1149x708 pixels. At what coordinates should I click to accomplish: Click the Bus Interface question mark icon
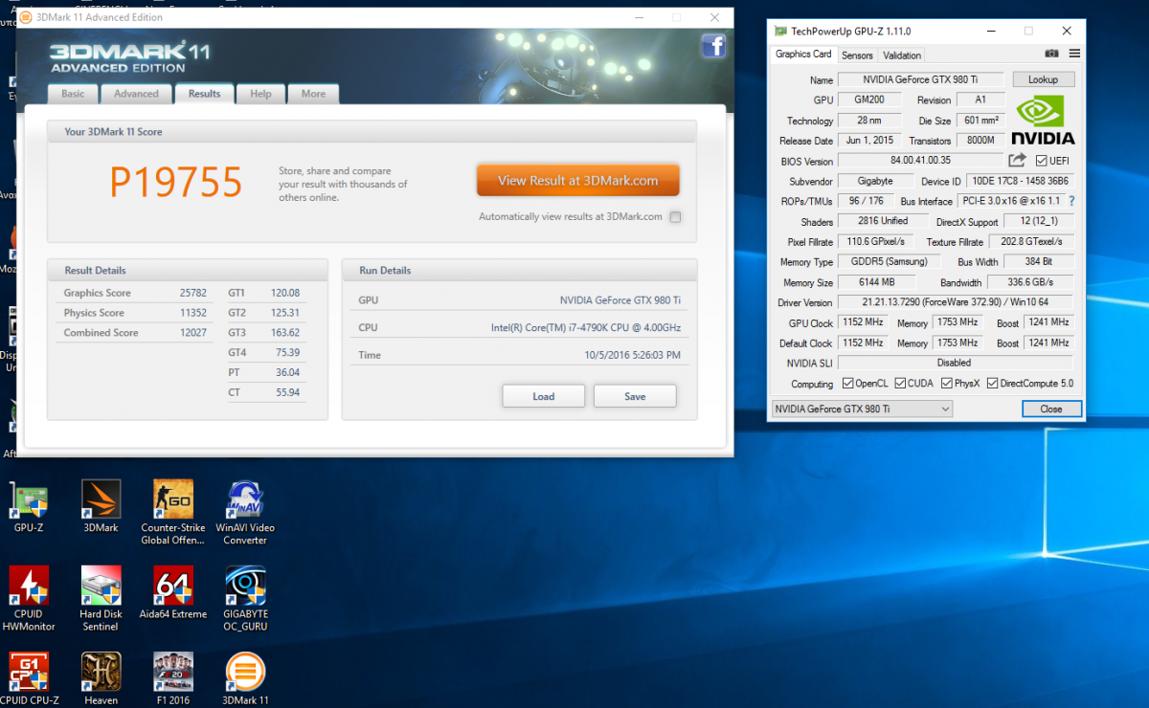(1070, 201)
